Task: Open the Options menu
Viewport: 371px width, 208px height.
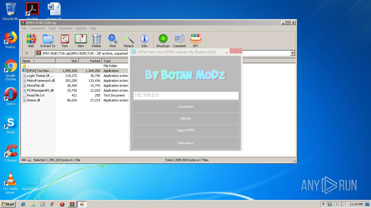Action: click(x=81, y=28)
